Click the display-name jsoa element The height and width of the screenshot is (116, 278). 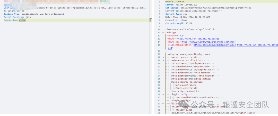point(189,54)
